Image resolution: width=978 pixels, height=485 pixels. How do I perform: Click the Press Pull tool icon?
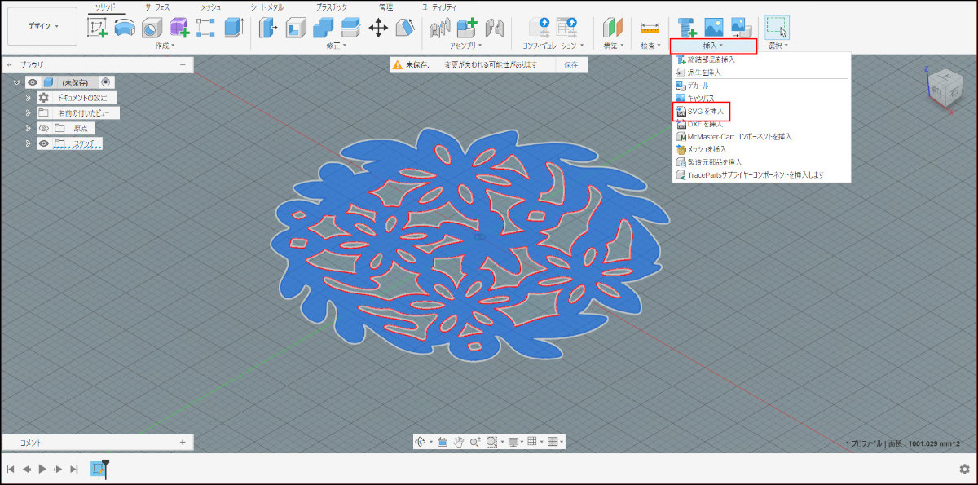[x=269, y=27]
